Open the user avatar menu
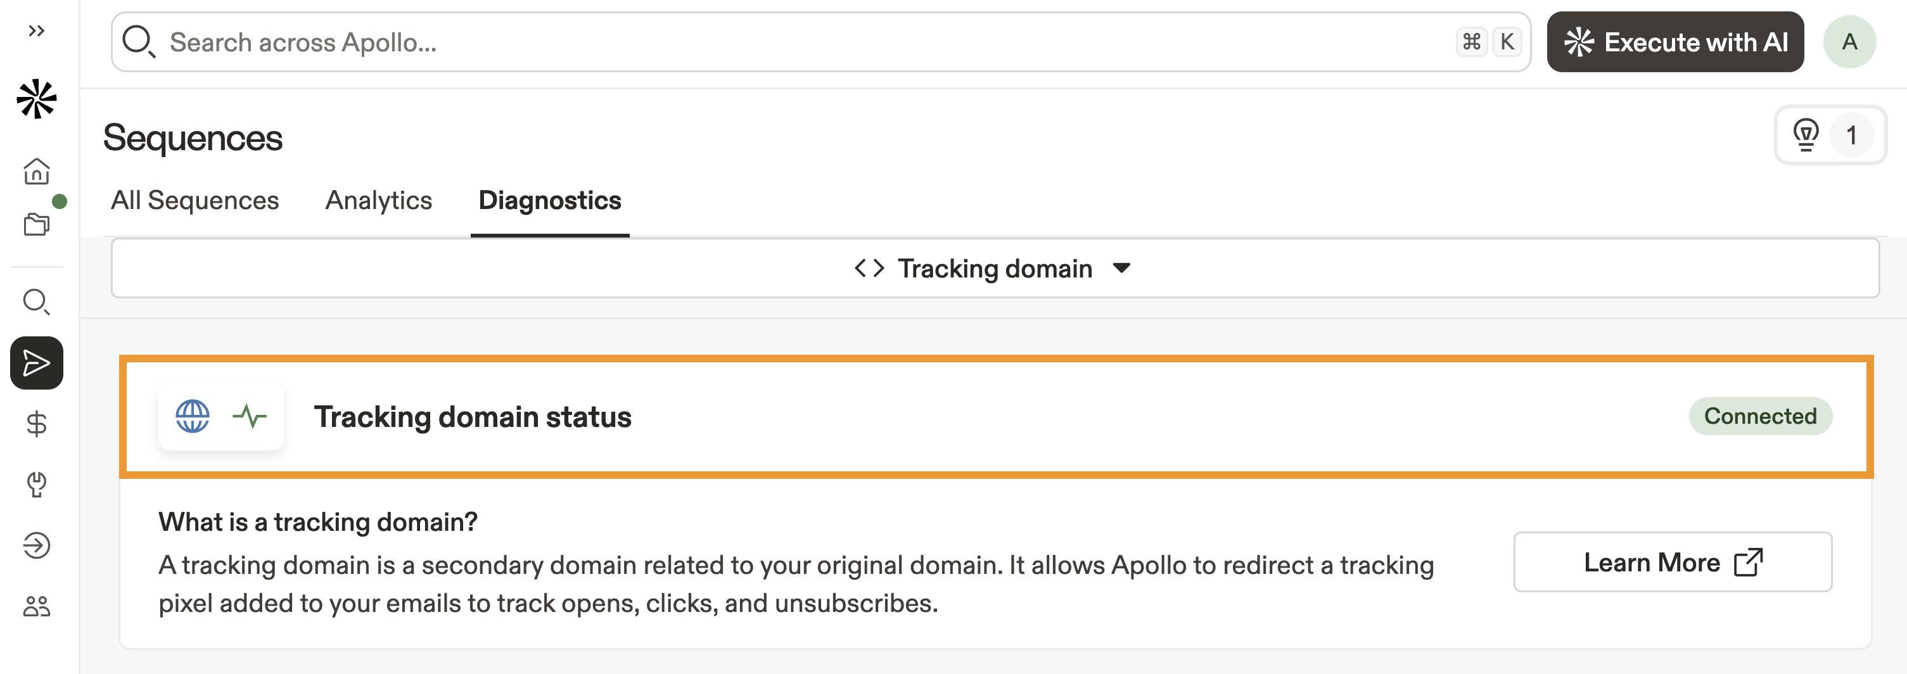Image resolution: width=1907 pixels, height=674 pixels. pos(1849,42)
